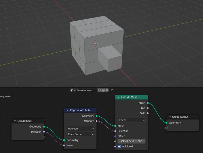Click the Selection input socket on Extrude Mesh
This screenshot has width=203, height=153.
pyautogui.click(x=115, y=131)
